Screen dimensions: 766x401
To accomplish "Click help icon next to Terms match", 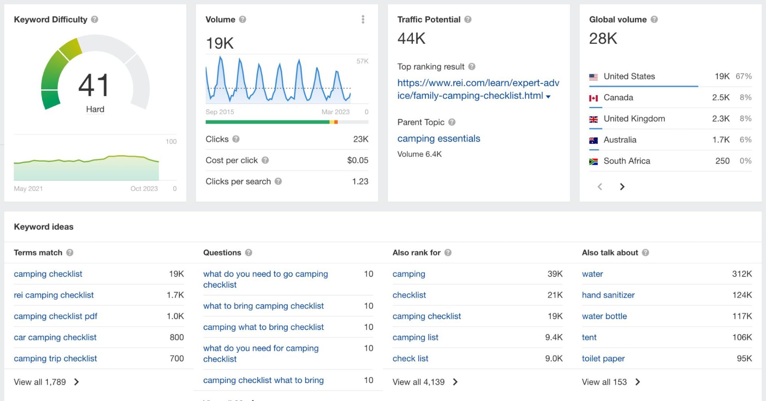I will click(70, 253).
